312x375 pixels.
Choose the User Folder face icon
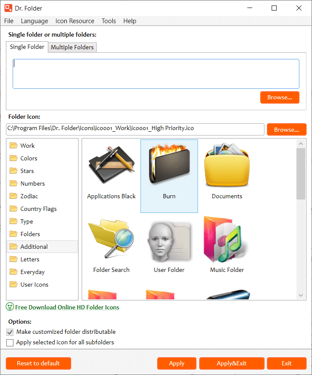169,242
